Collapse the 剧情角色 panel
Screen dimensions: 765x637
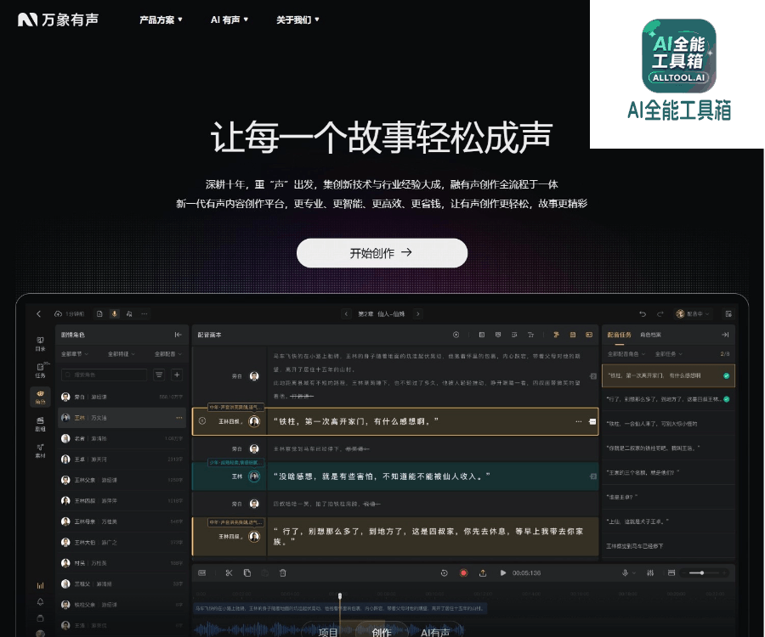pos(178,335)
